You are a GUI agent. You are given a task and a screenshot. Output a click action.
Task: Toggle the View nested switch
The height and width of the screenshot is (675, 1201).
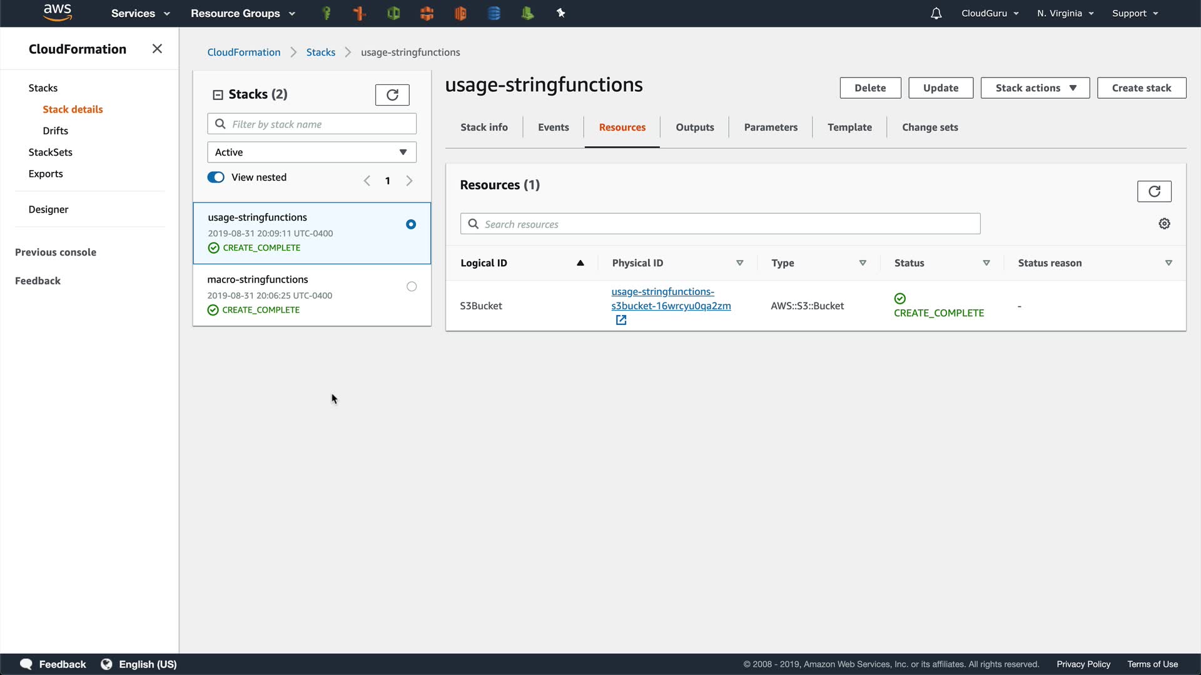(x=216, y=177)
